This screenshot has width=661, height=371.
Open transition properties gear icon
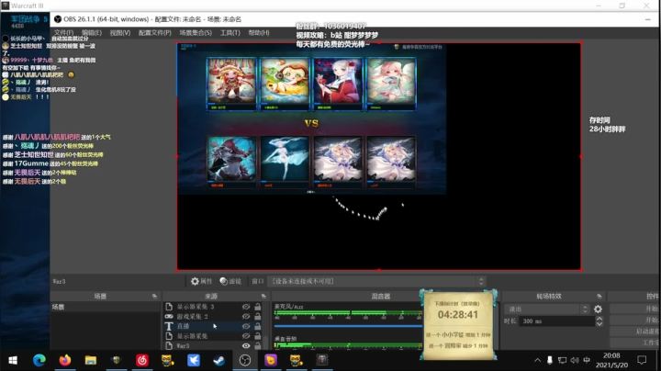click(598, 309)
